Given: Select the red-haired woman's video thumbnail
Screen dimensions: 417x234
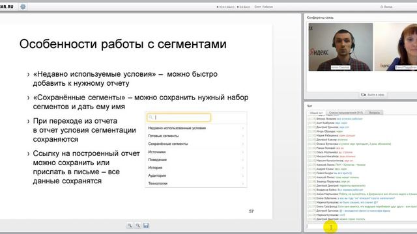Looking at the screenshot, I should [395, 47].
